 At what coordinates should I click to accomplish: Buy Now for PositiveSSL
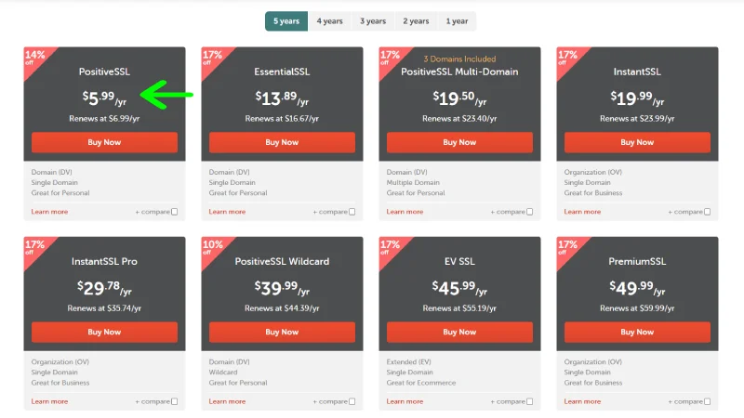click(x=104, y=142)
